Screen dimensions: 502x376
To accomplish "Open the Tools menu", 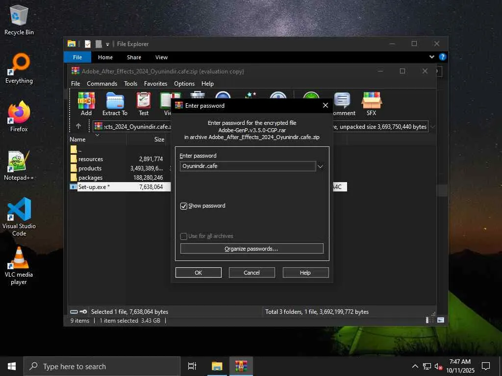I will (130, 83).
